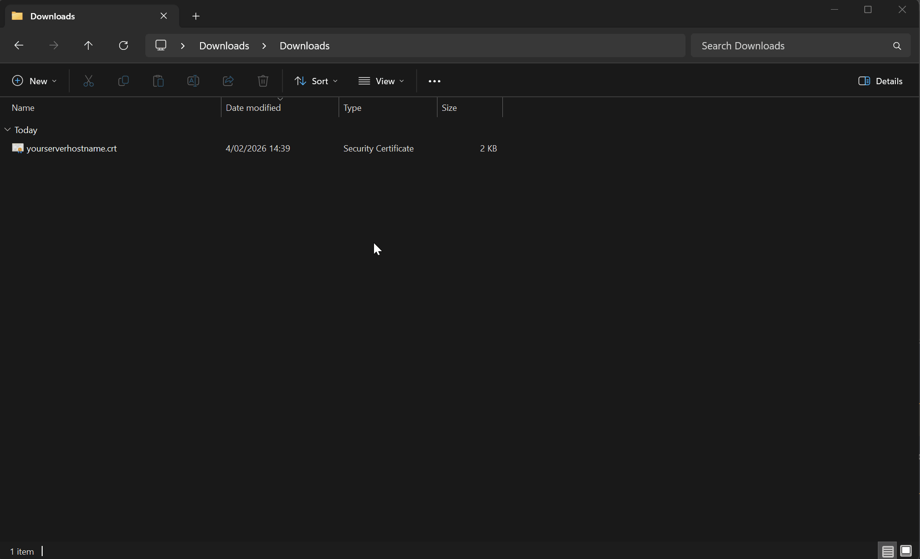Go up one folder level
Screen dimensions: 920x559
88,45
